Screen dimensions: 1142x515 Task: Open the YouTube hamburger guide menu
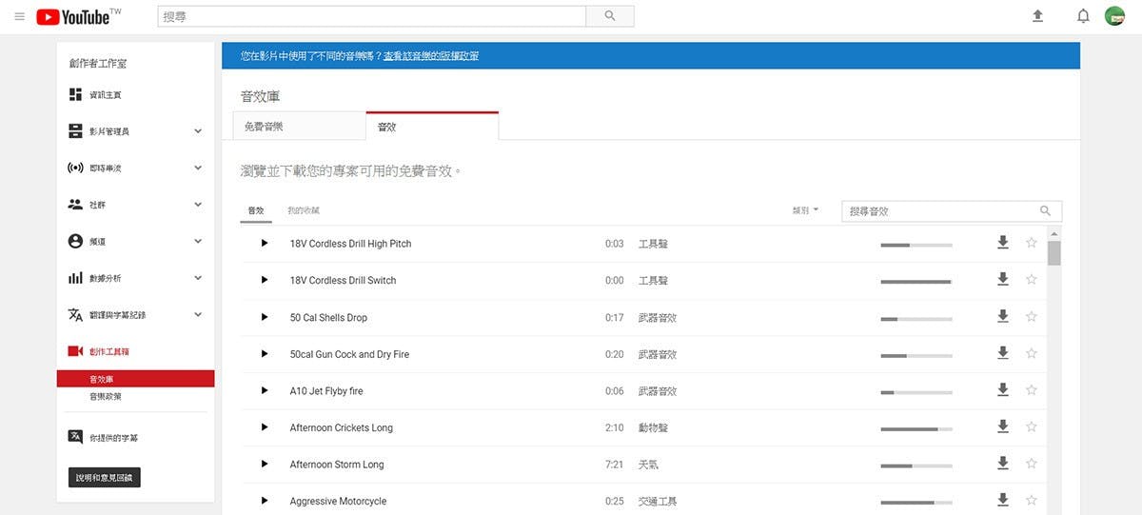pos(19,16)
